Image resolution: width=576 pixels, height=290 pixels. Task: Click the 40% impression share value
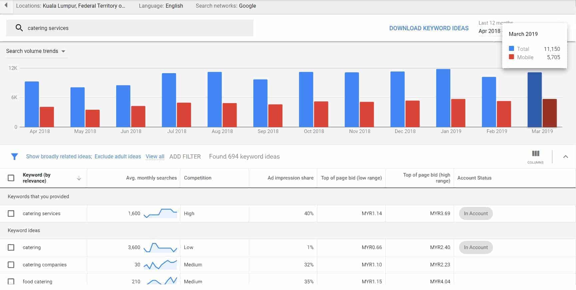click(309, 214)
